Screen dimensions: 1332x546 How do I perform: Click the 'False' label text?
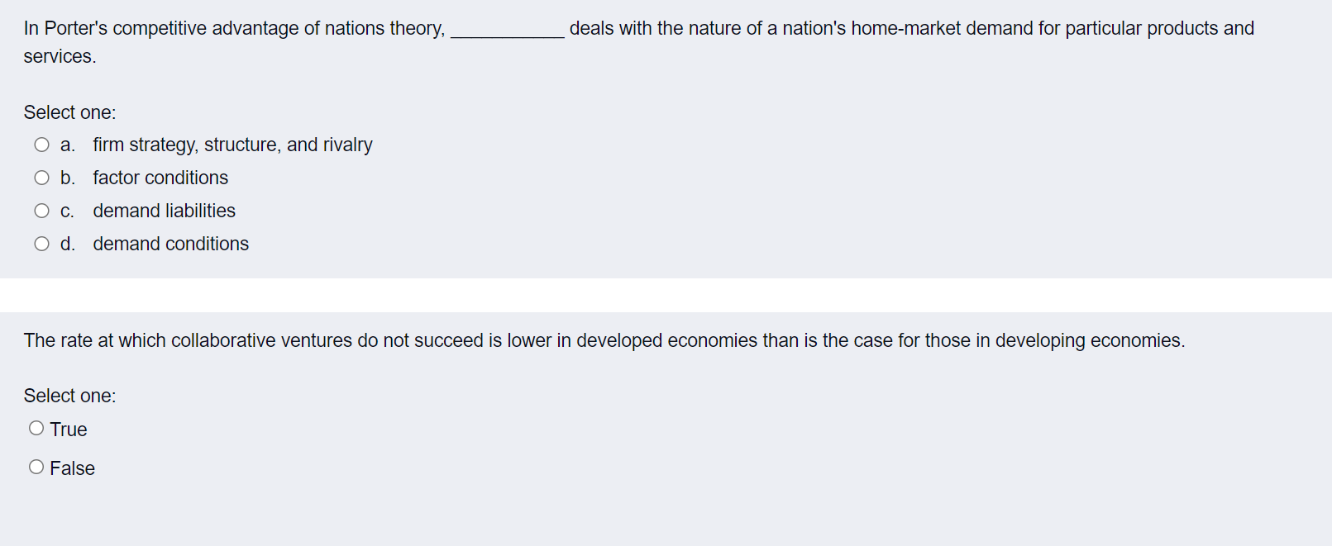(72, 468)
